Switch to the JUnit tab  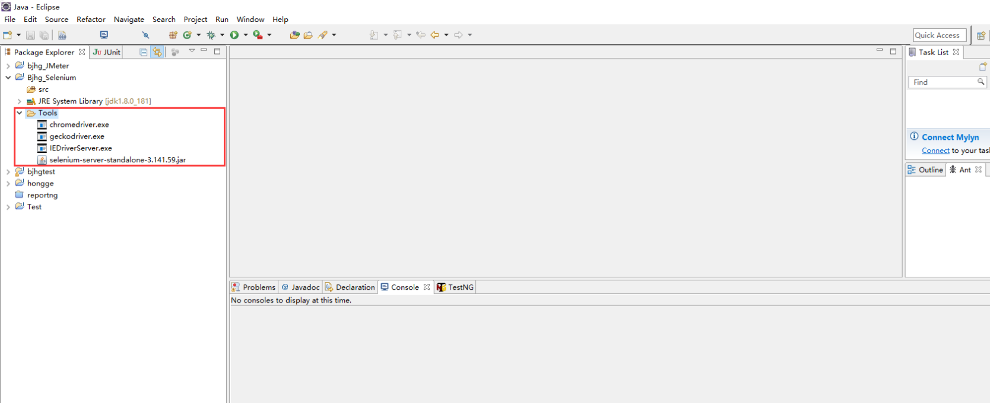[x=107, y=52]
